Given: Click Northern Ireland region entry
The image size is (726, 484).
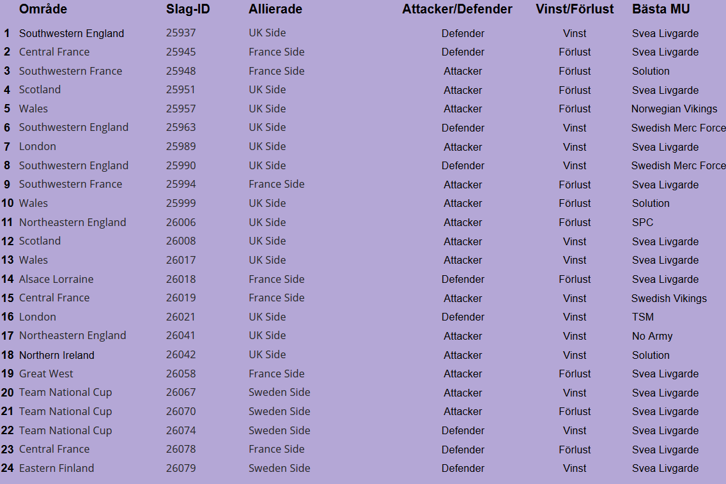Looking at the screenshot, I should pos(56,355).
